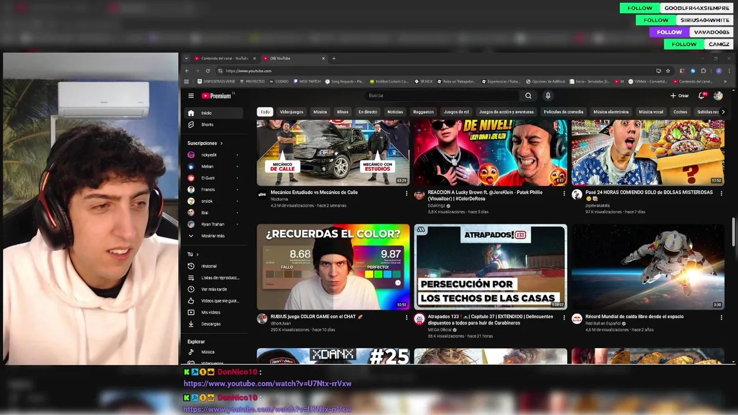The width and height of the screenshot is (738, 415).
Task: Play the astronaut free-fall video thumbnail
Action: coord(648,267)
